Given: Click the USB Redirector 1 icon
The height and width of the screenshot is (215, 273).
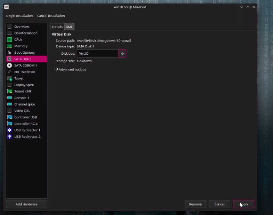Looking at the screenshot, I should (x=9, y=130).
